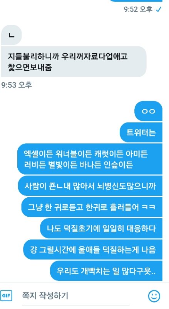The image size is (169, 309).
Task: Select the message starting 사람이 죤ㄴ내
Action: [x=90, y=186]
